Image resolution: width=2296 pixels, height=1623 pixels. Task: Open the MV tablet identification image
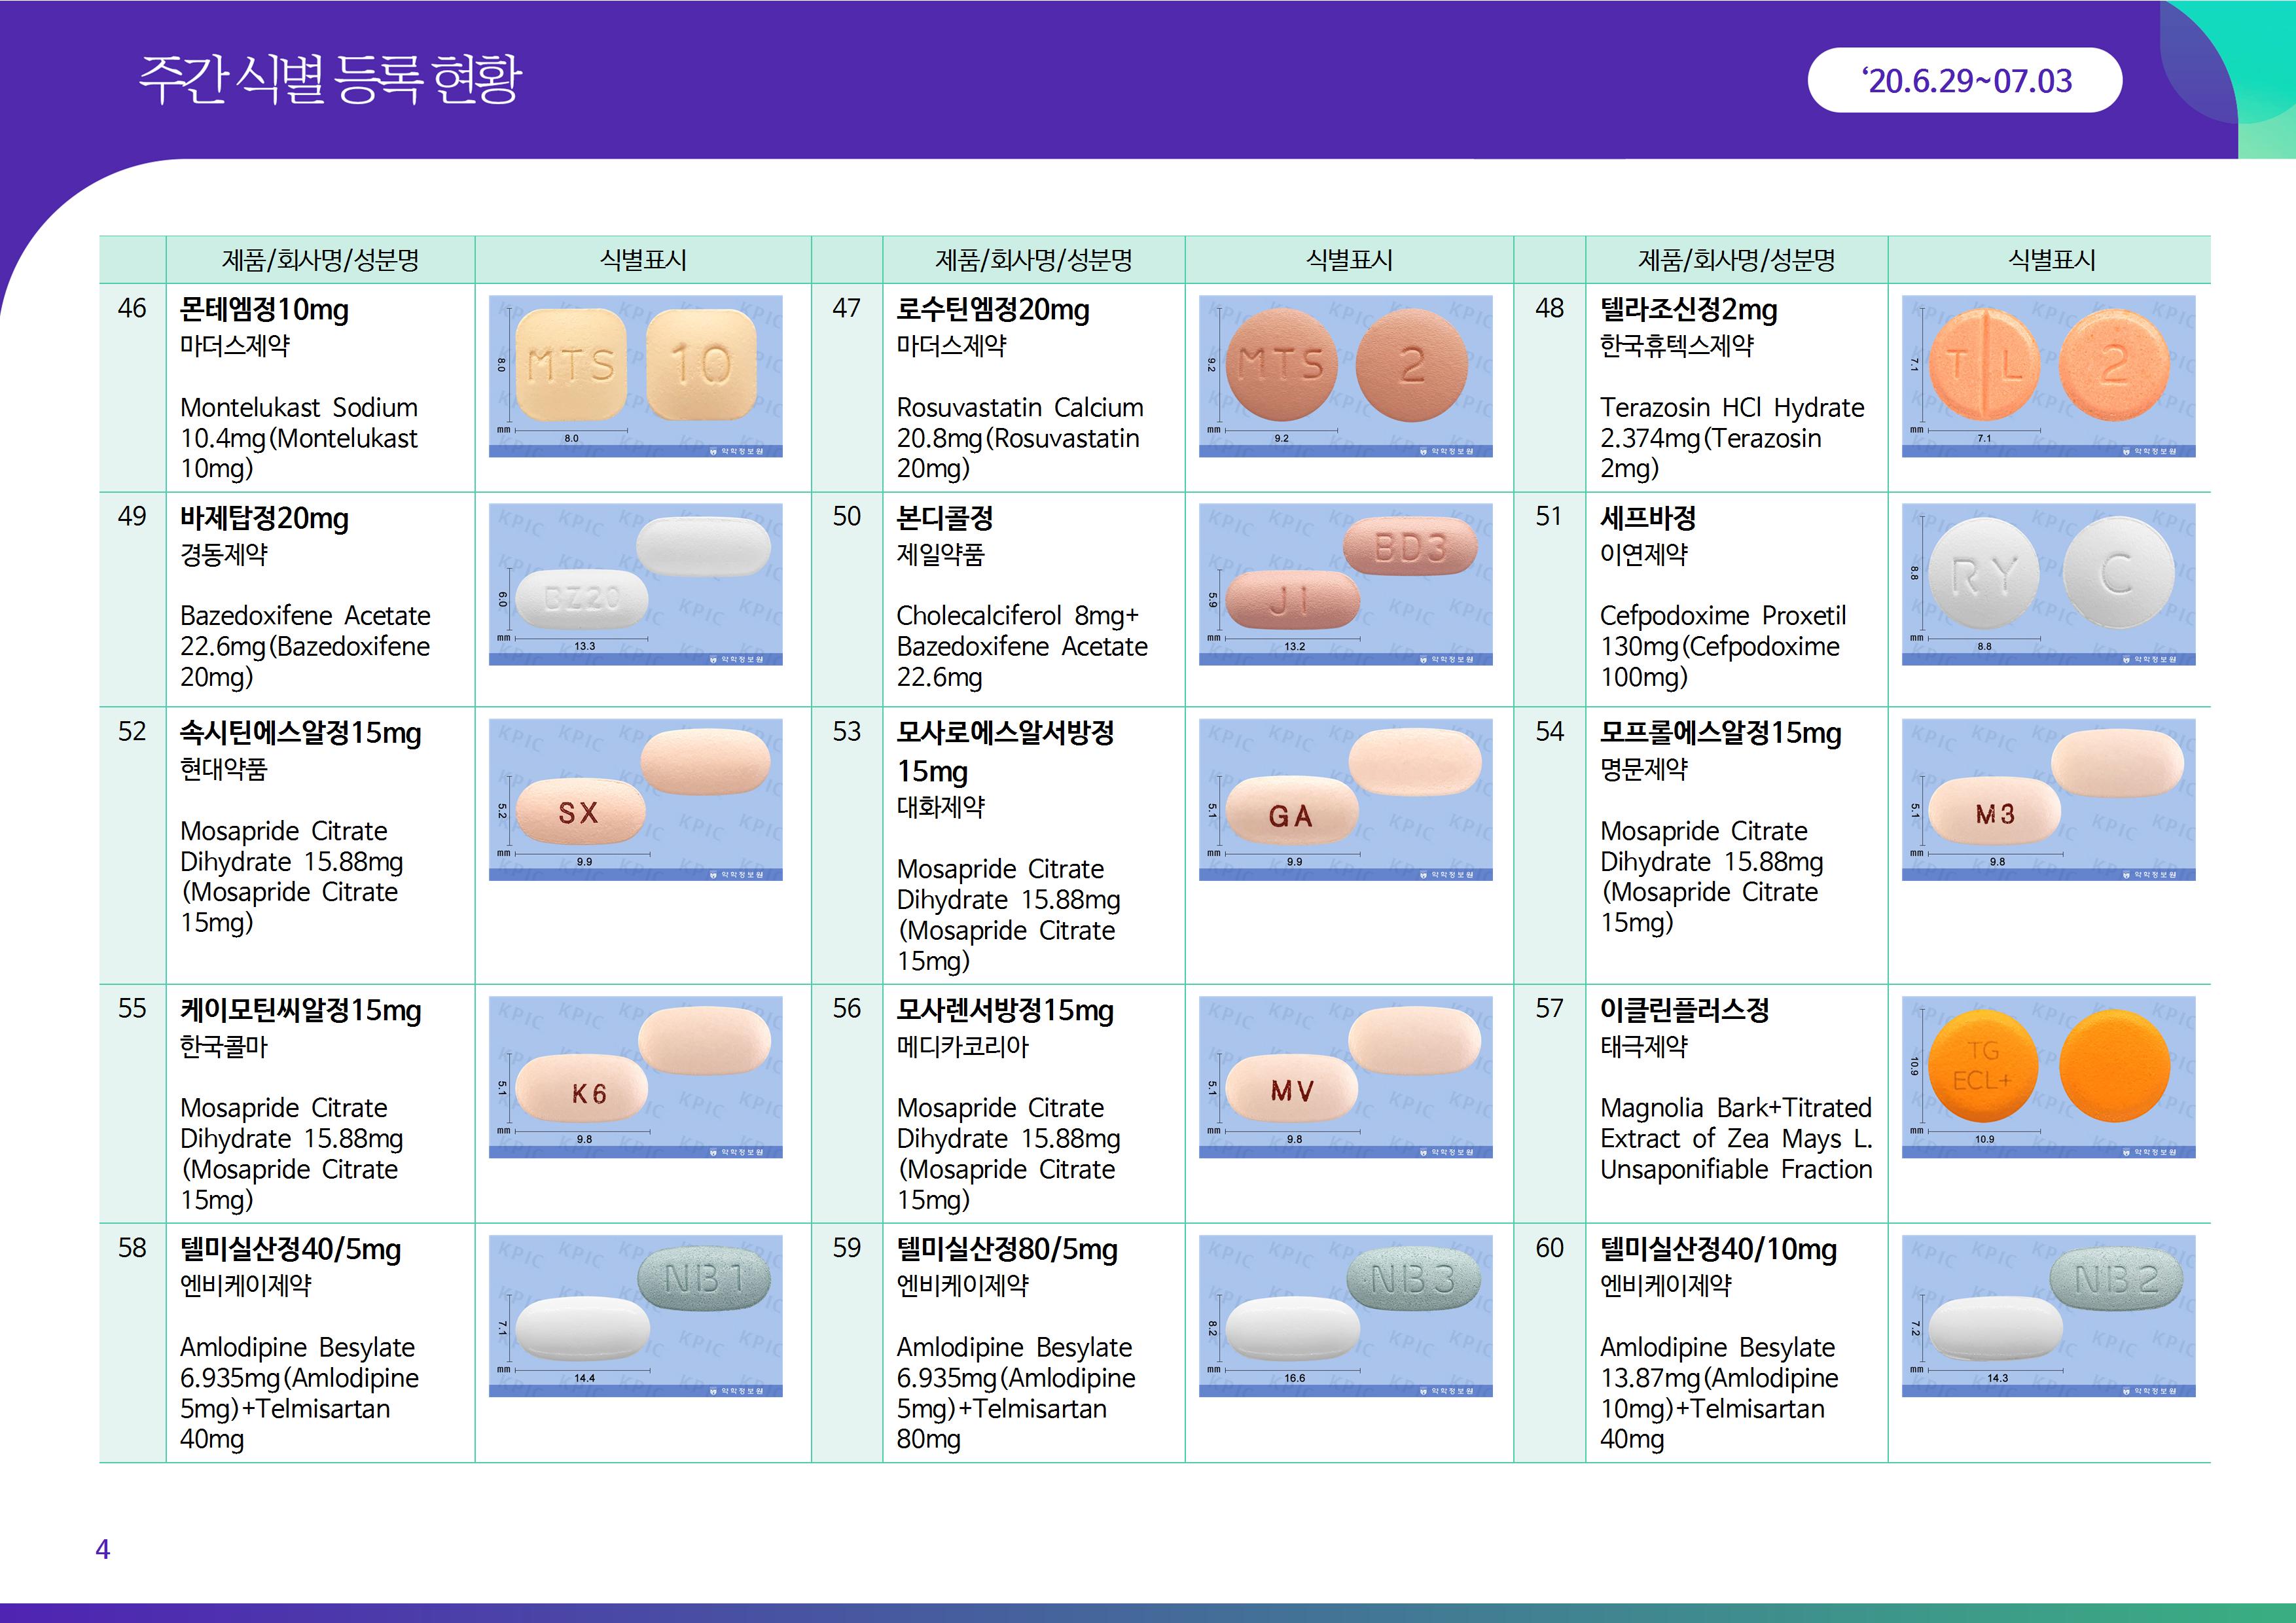1345,1077
